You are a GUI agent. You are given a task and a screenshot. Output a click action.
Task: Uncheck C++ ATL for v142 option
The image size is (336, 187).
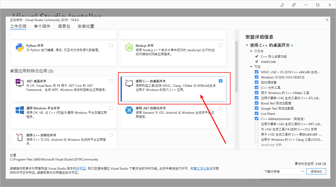(x=257, y=98)
